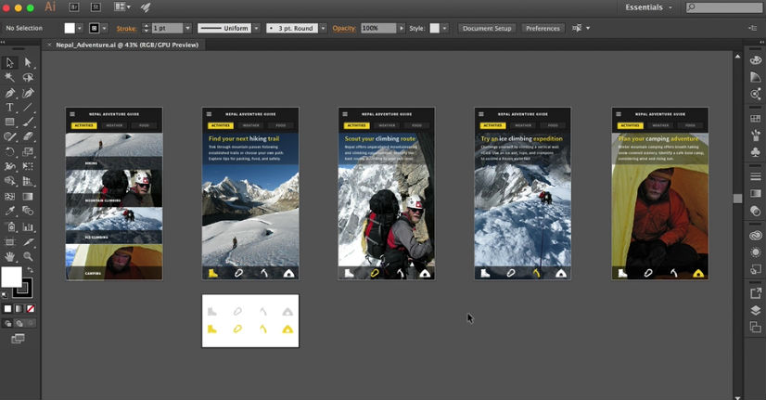Image resolution: width=766 pixels, height=400 pixels.
Task: Select the Magic Wand tool
Action: [10, 77]
